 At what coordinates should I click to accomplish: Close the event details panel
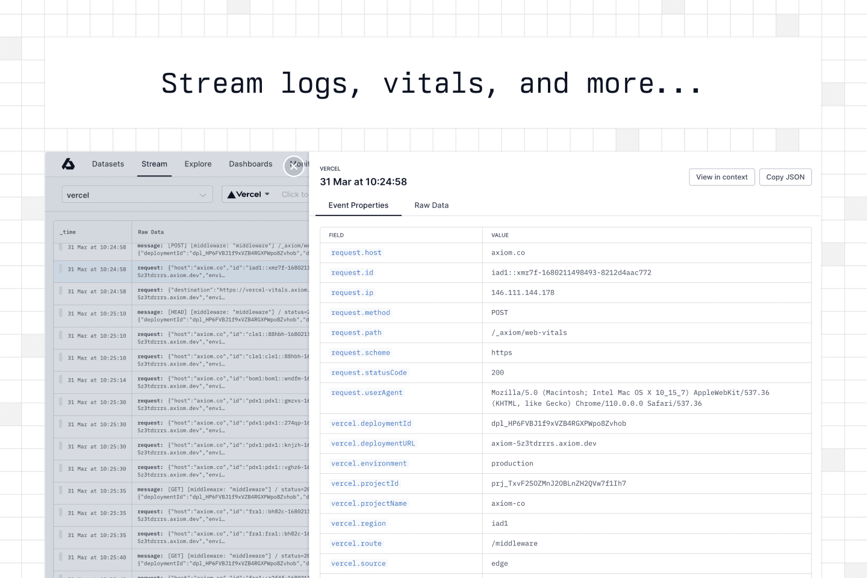(x=294, y=166)
